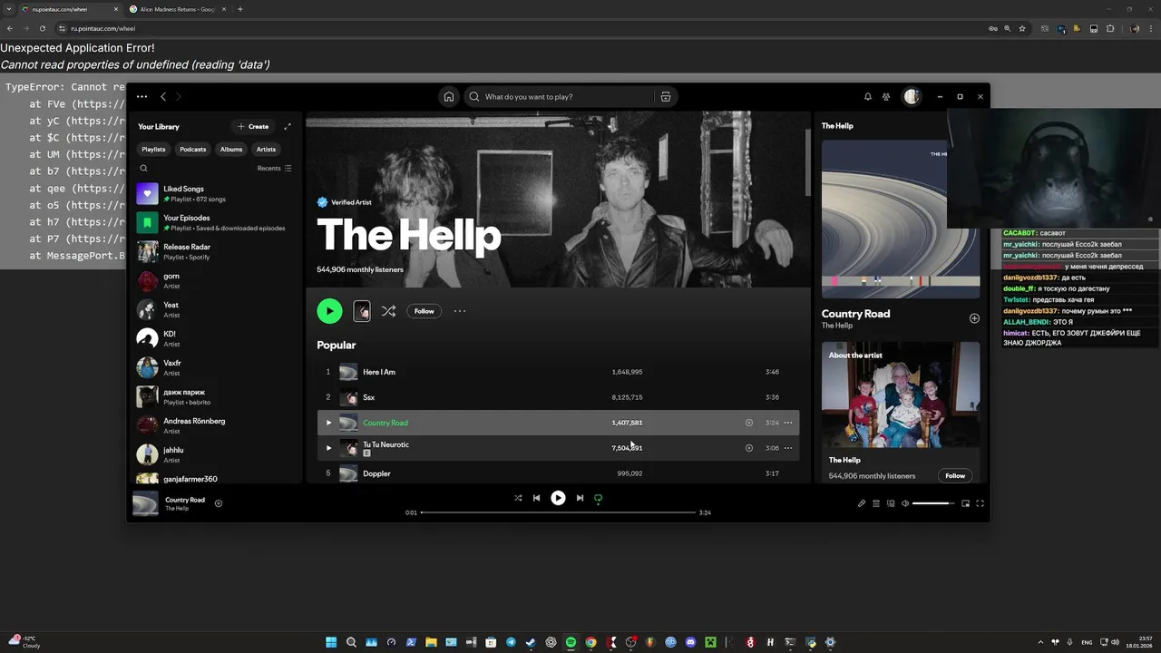
Task: Open more options beside the Follow button
Action: (x=460, y=311)
